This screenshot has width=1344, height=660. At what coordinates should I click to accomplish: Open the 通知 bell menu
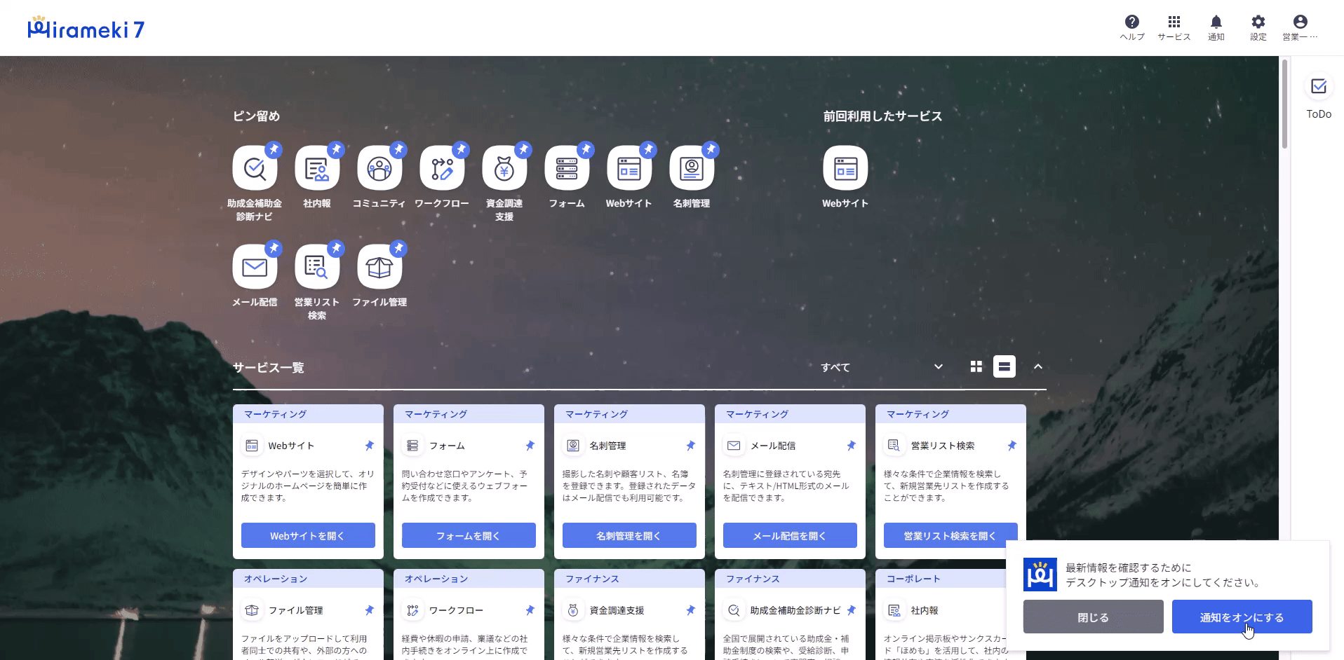click(1216, 27)
